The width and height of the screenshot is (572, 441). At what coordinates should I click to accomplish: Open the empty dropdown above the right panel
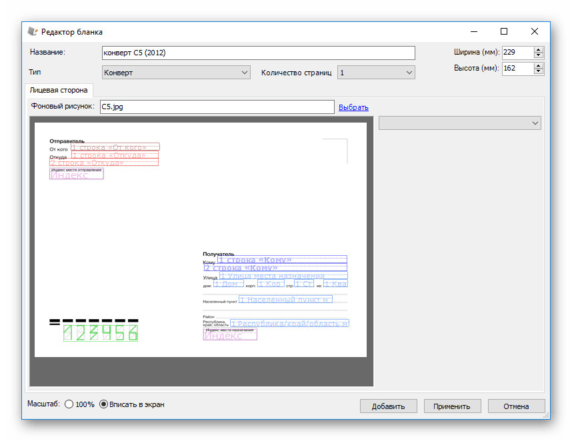tap(459, 123)
